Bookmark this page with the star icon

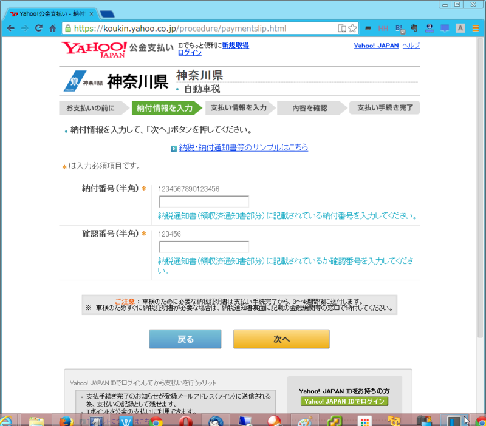pos(352,29)
